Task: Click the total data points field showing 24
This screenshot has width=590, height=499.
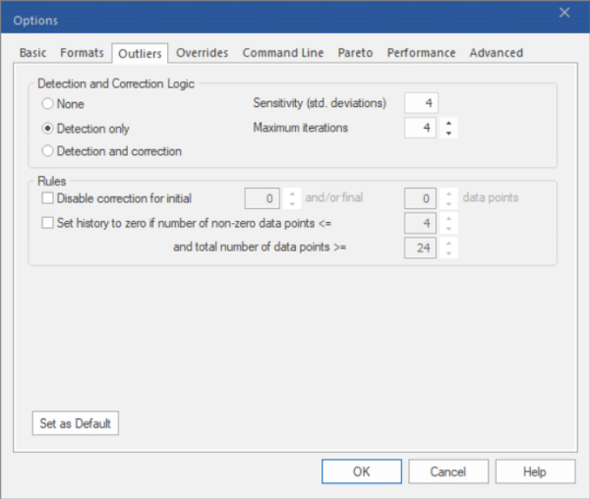Action: pos(420,248)
